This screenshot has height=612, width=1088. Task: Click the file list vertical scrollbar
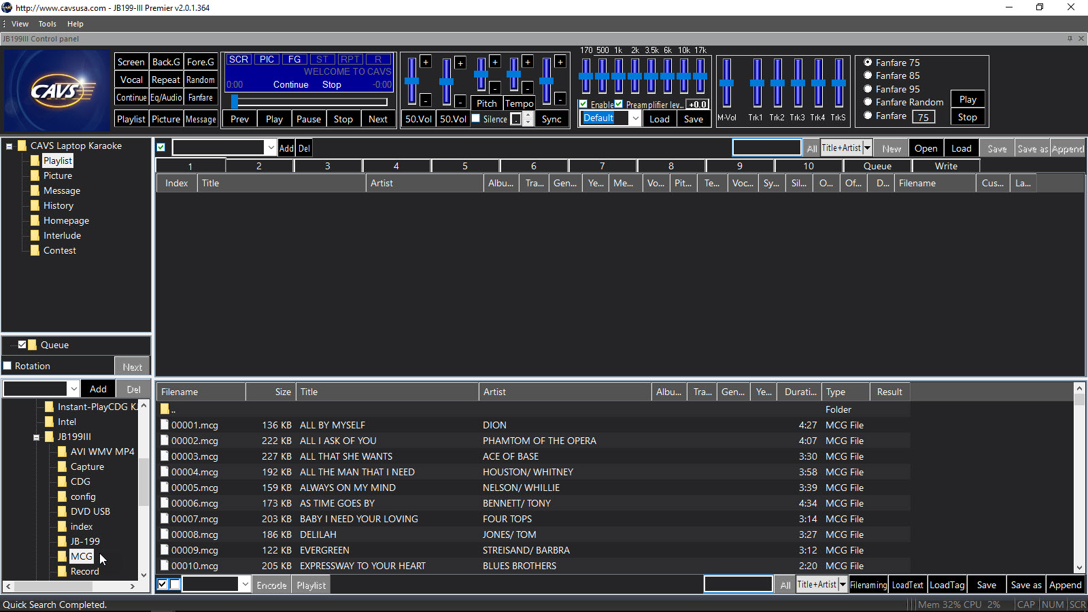1079,479
